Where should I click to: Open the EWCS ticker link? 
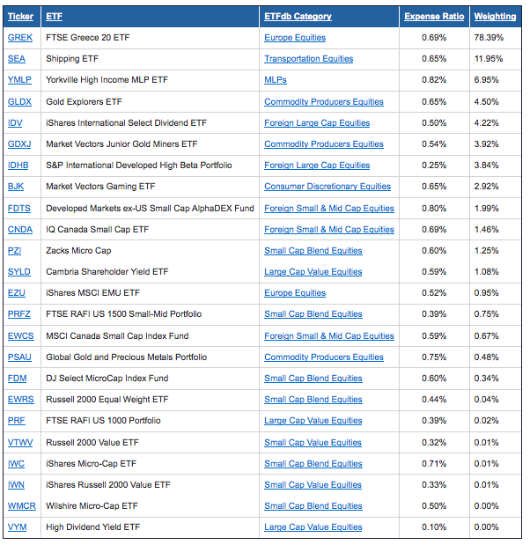point(21,336)
